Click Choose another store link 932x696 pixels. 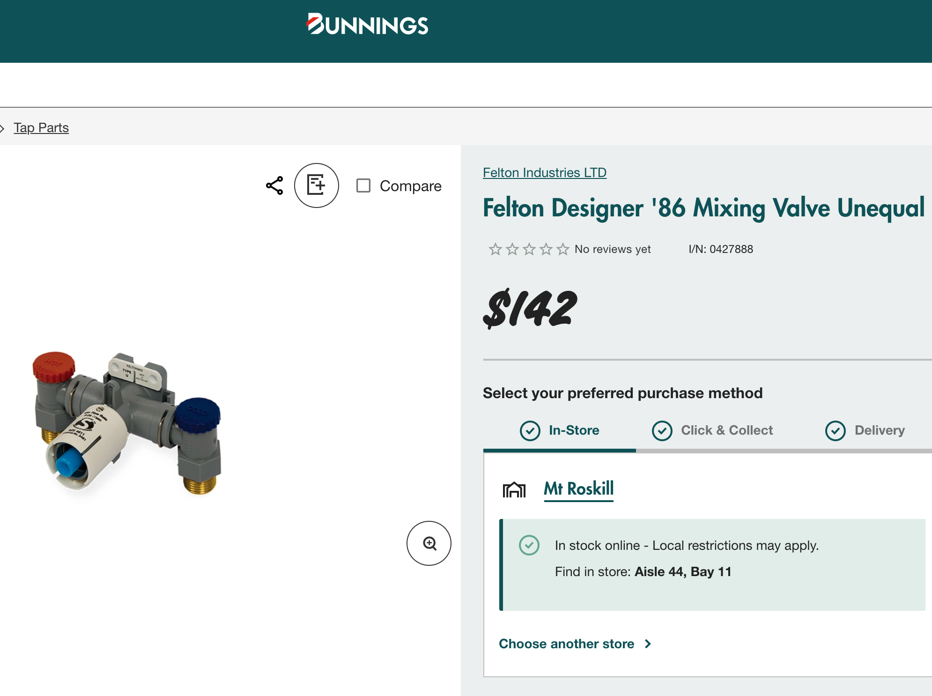pyautogui.click(x=566, y=644)
